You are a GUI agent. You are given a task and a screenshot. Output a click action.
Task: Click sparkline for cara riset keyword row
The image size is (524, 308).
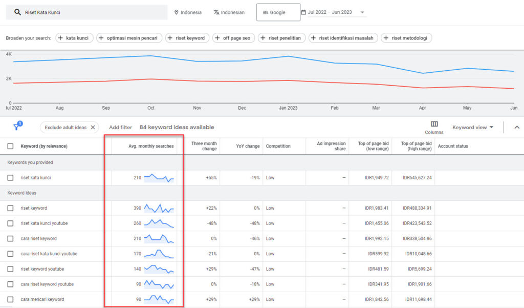159,239
